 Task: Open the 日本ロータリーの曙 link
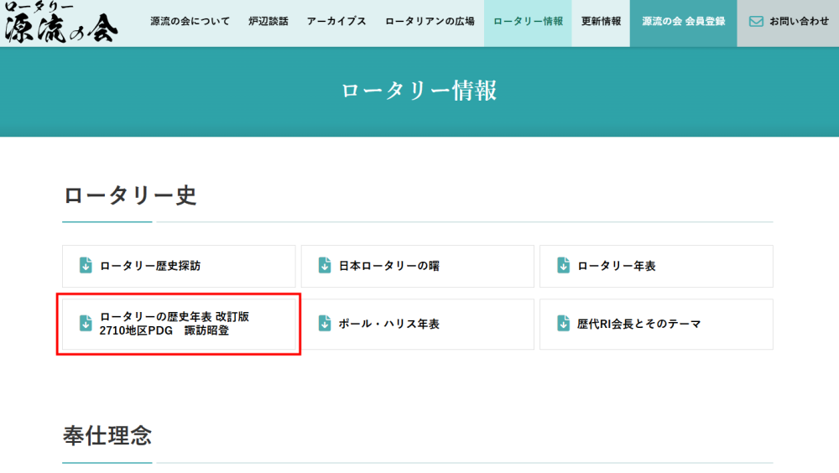coord(417,266)
